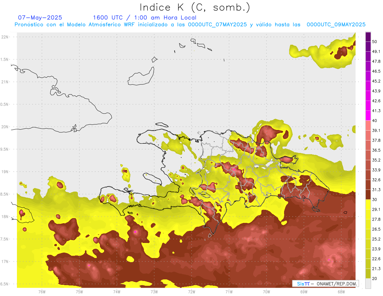Click the "42.6" colorbar value
Viewport: 383px width, 296px height.
tap(376, 101)
